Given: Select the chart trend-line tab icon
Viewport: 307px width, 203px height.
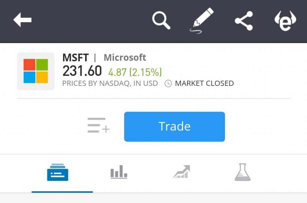Looking at the screenshot, I should (x=181, y=172).
